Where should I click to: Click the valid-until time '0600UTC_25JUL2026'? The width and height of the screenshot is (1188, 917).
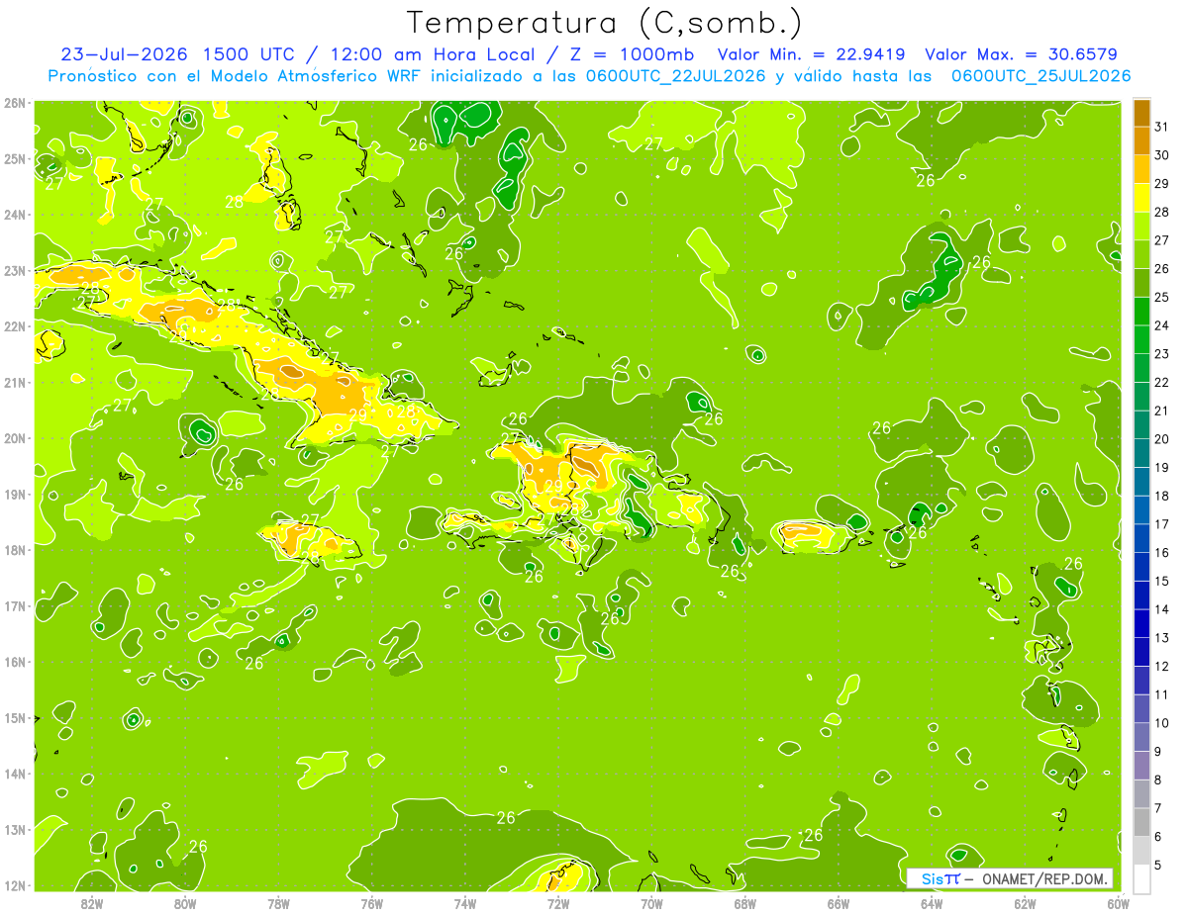pyautogui.click(x=1041, y=76)
